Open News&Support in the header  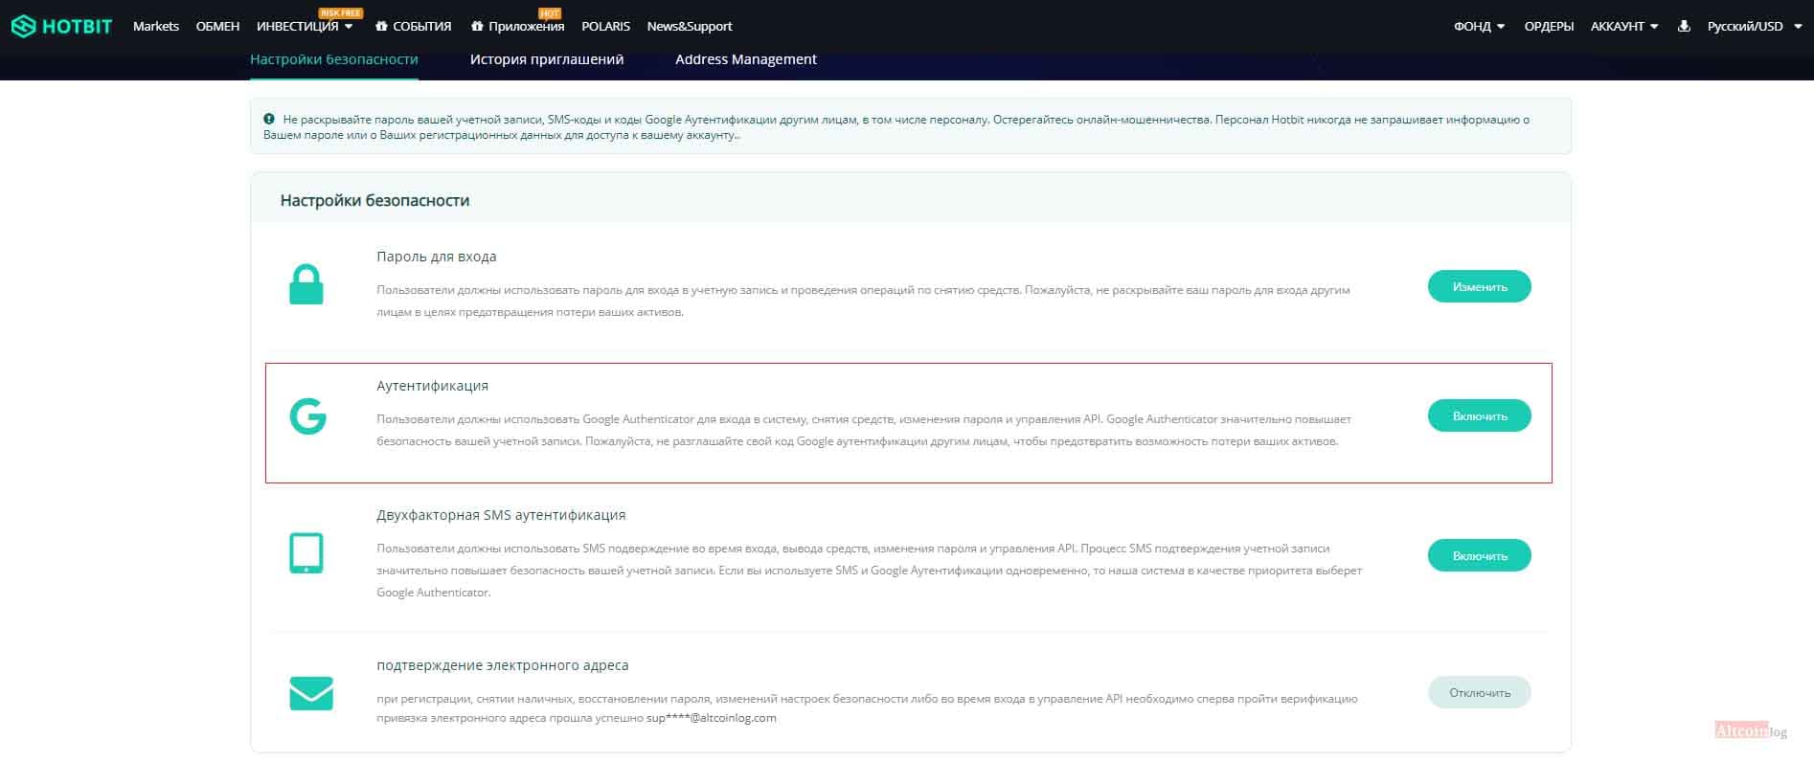click(689, 26)
